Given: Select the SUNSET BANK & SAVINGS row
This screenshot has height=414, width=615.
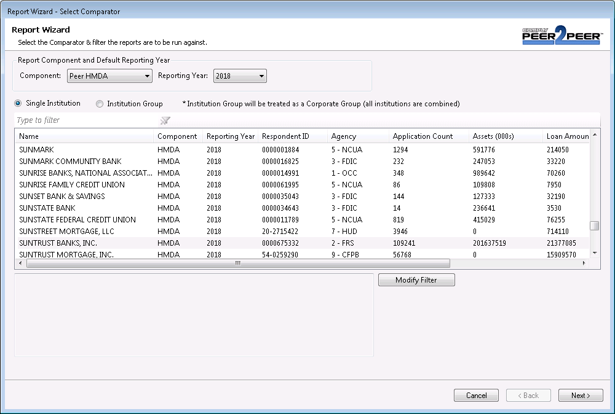Looking at the screenshot, I should click(302, 196).
